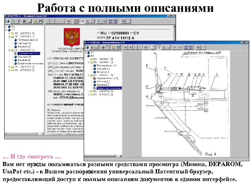
Task: Select the hand pan tool in front window
Action: 159,47
